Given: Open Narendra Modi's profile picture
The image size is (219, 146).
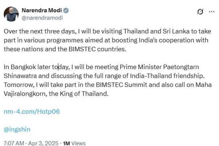Looking at the screenshot, I should (11, 14).
